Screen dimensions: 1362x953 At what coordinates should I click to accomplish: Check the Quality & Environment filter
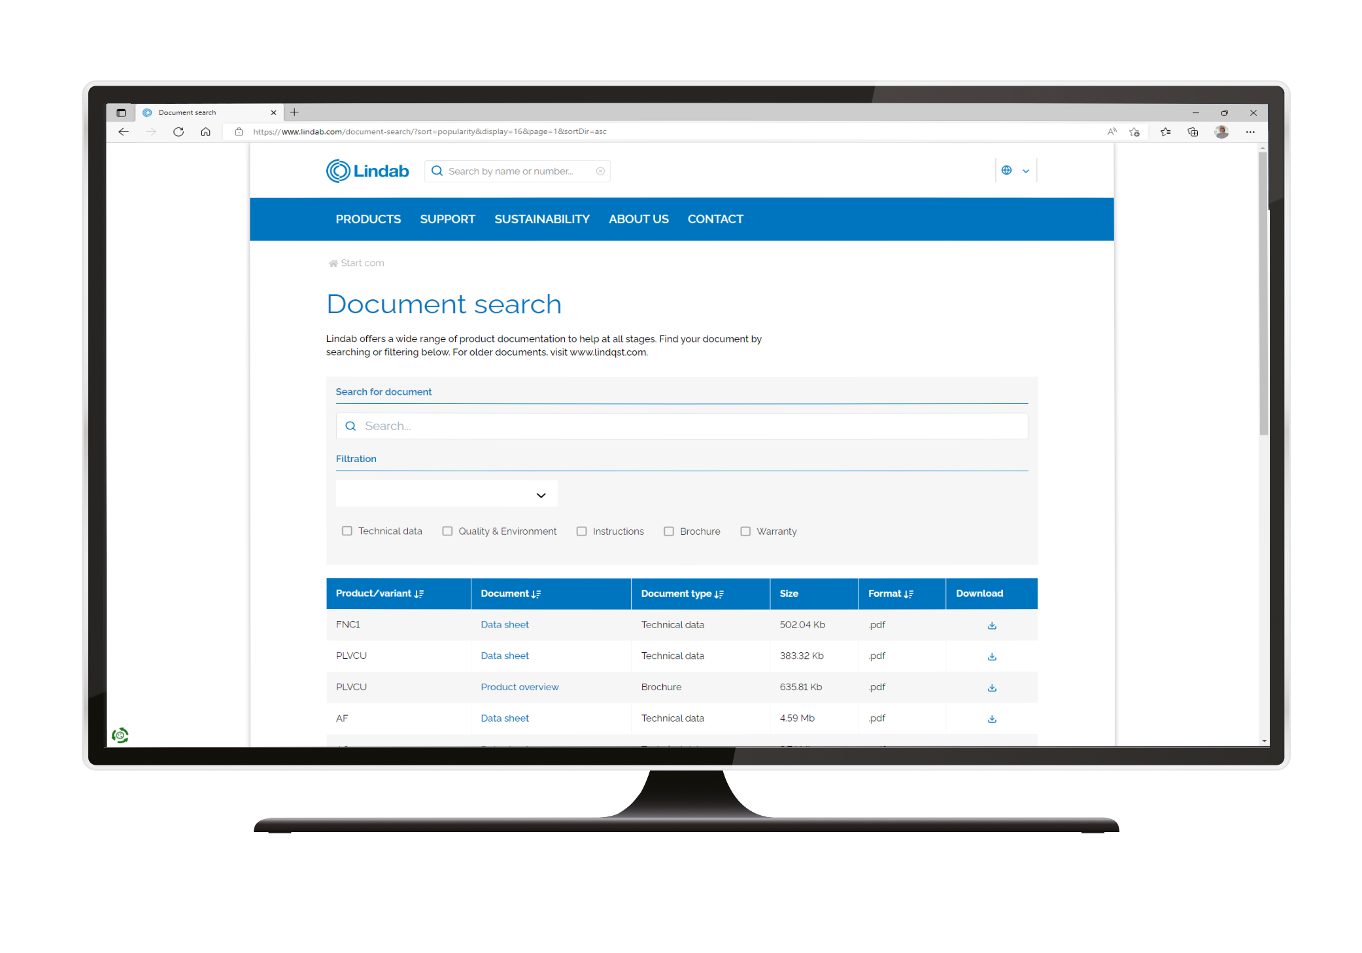pyautogui.click(x=447, y=531)
